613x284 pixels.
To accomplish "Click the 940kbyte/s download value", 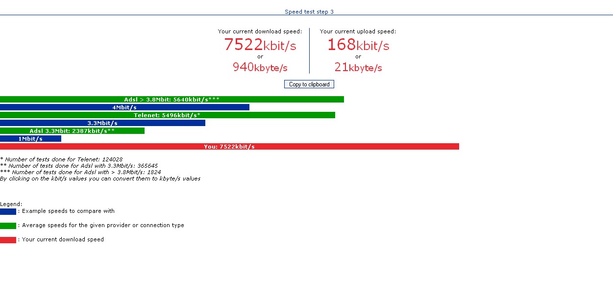I will point(260,67).
